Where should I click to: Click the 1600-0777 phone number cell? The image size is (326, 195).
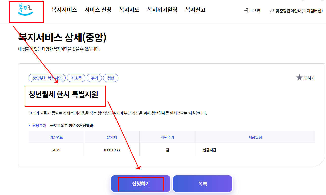click(x=112, y=150)
